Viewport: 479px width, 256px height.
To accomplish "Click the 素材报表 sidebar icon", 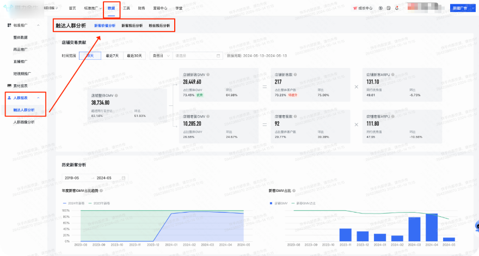I will tap(9, 86).
